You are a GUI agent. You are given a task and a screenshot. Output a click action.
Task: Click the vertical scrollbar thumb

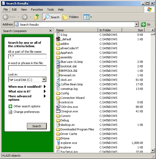click(153, 33)
